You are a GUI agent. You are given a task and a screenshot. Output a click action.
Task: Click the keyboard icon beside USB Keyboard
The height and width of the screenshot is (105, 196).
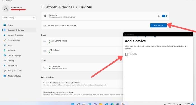coord(45,51)
